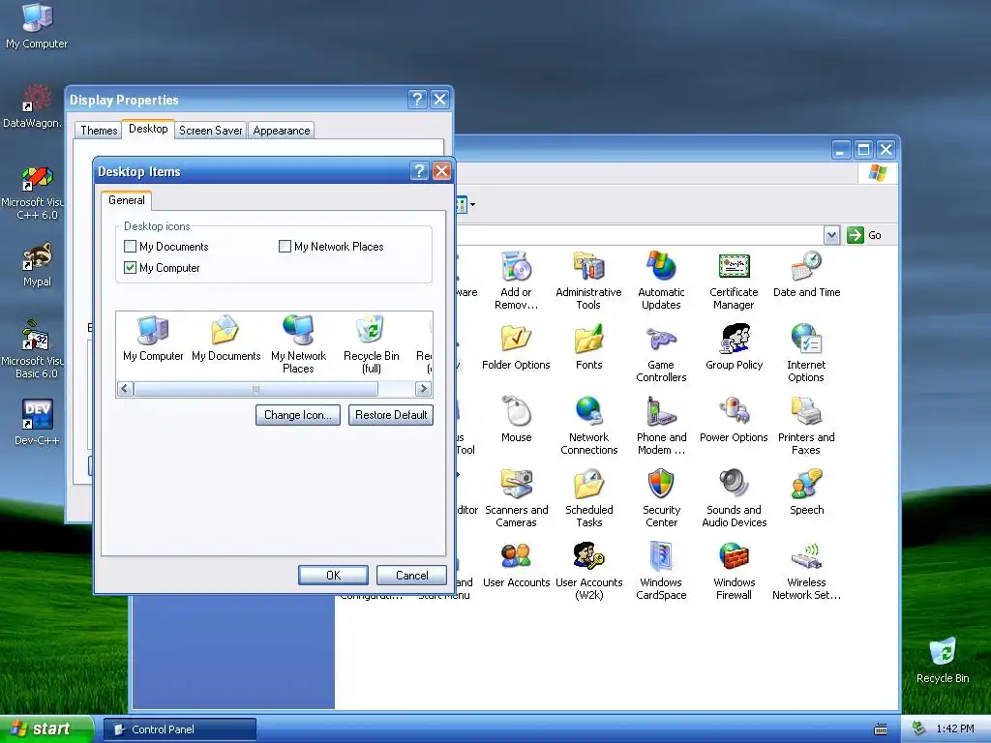This screenshot has height=743, width=991.
Task: Open Scanners and Cameras icon
Action: [517, 498]
